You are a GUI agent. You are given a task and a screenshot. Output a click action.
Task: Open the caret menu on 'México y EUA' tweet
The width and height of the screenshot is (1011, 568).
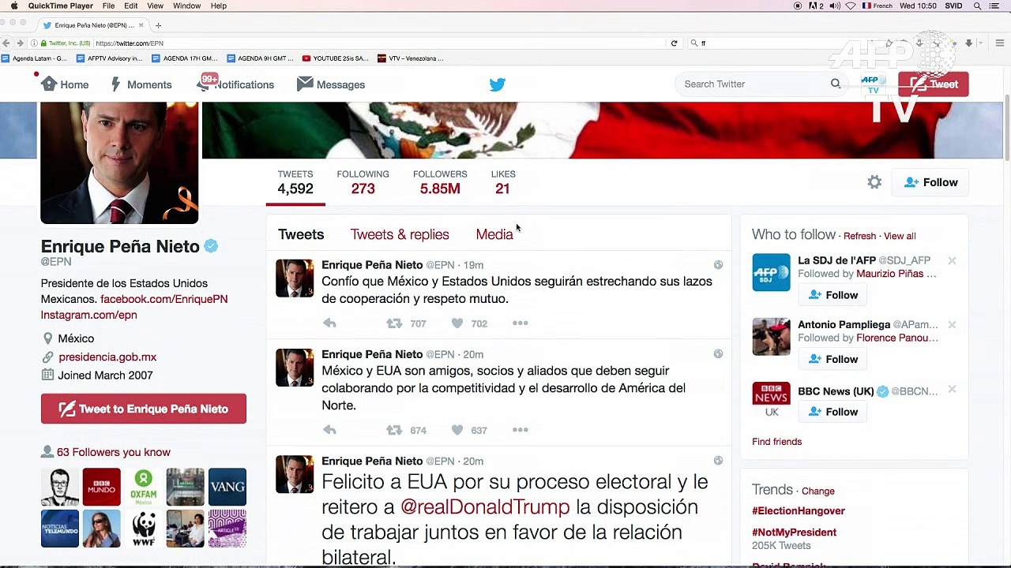click(718, 354)
